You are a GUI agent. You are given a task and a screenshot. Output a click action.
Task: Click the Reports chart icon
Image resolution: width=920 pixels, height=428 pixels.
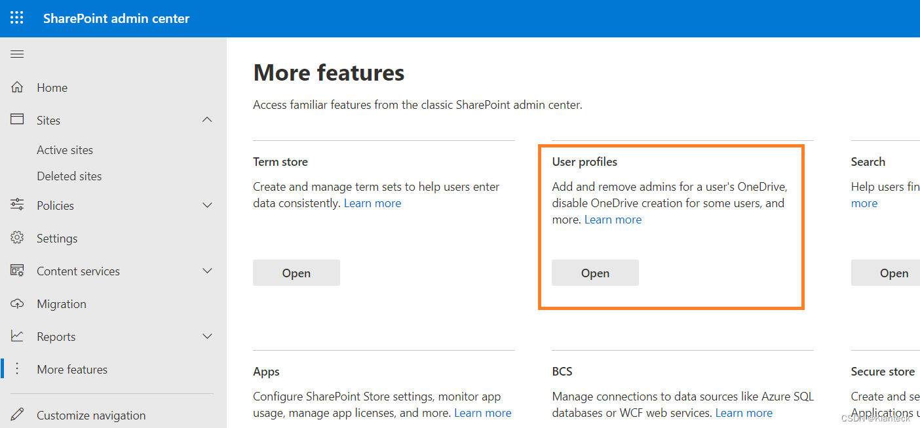click(x=17, y=336)
